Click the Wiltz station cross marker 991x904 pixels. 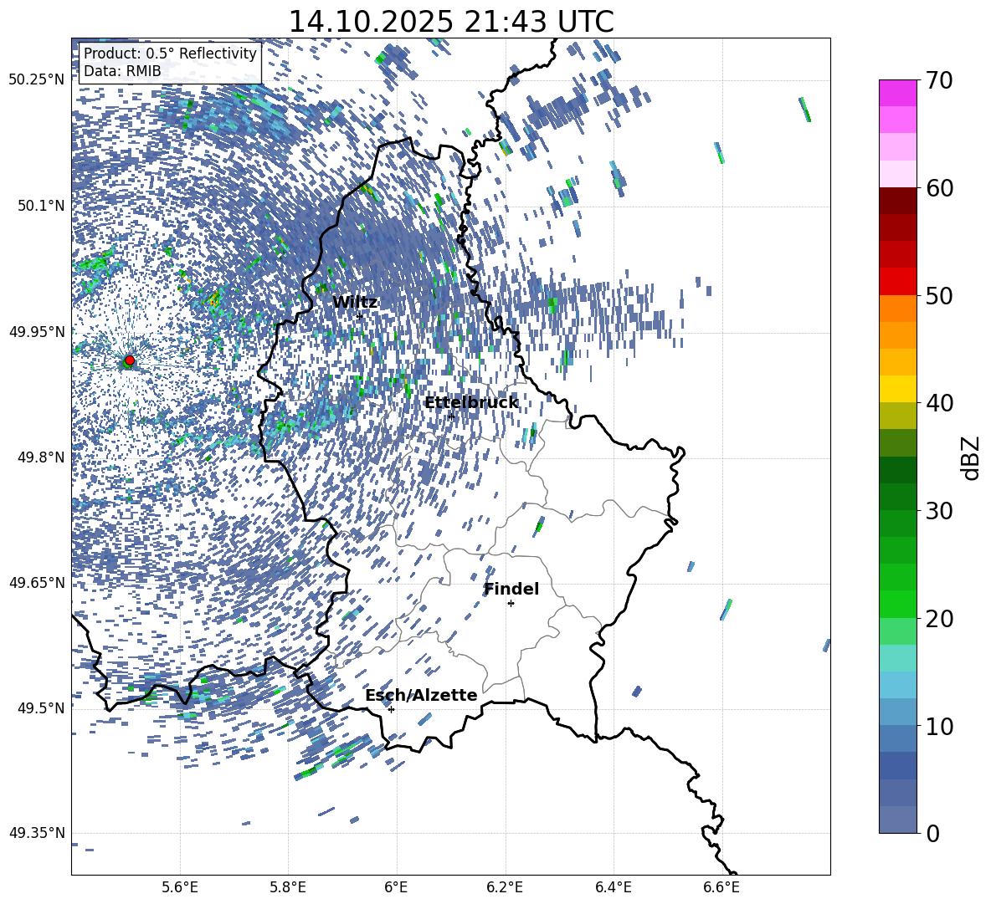pyautogui.click(x=360, y=317)
